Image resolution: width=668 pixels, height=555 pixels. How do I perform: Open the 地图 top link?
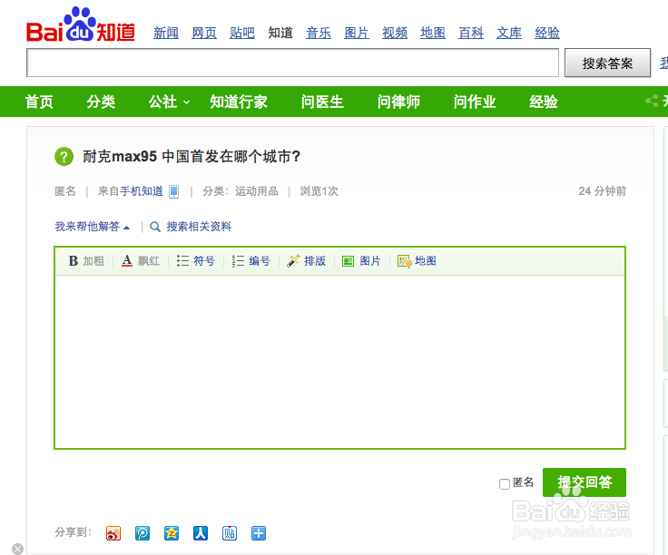tap(433, 33)
